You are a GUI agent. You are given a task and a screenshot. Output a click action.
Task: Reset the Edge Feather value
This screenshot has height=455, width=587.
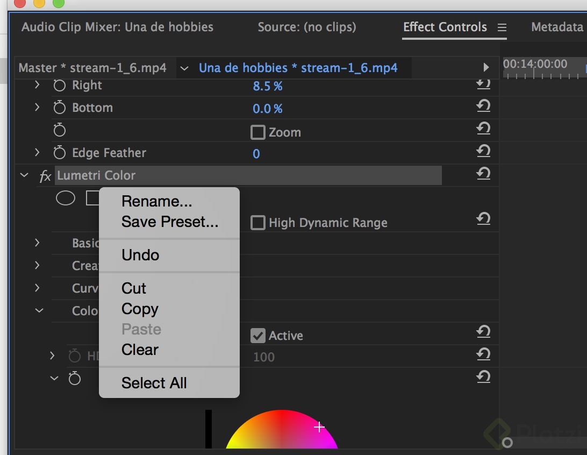point(483,152)
